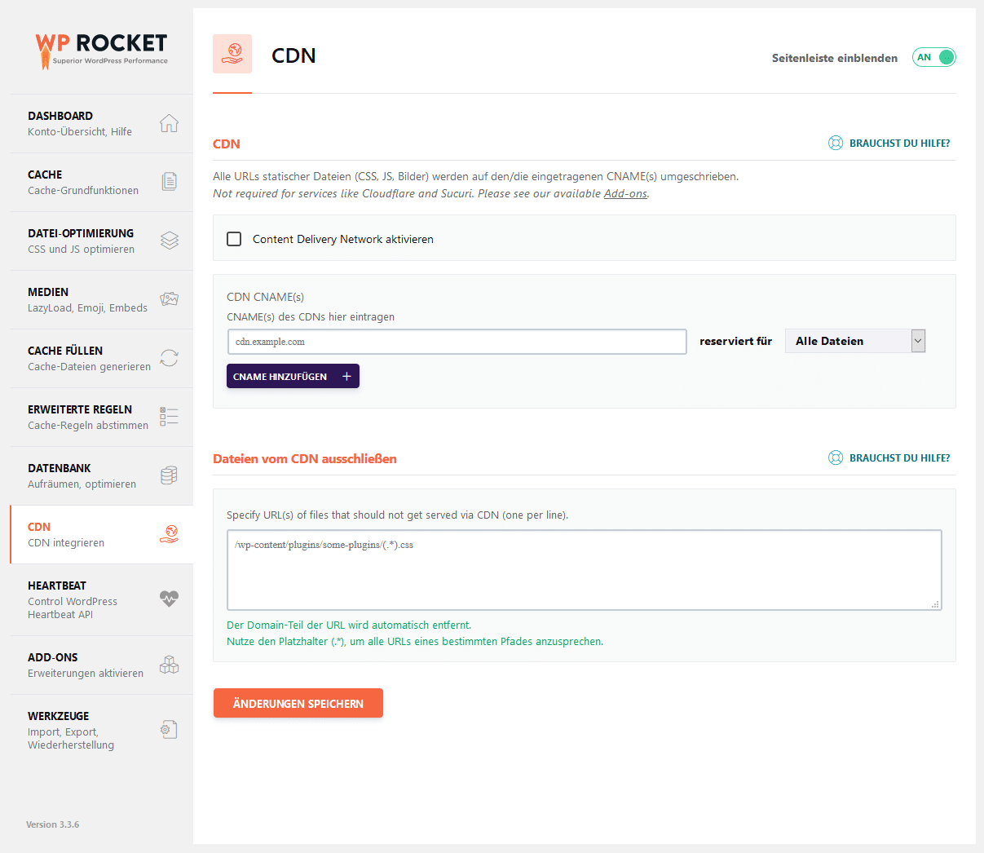984x853 pixels.
Task: Open Erweiterte Regeln menu item
Action: (101, 417)
